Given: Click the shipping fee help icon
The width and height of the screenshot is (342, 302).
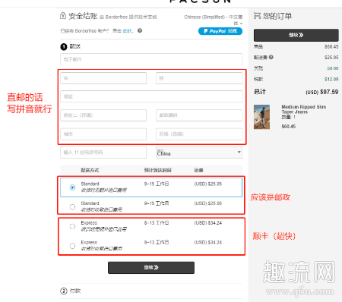Looking at the screenshot, I should coord(271,57).
